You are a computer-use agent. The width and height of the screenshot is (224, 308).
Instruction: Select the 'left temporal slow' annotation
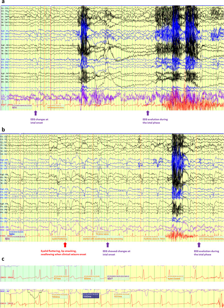click(55, 107)
